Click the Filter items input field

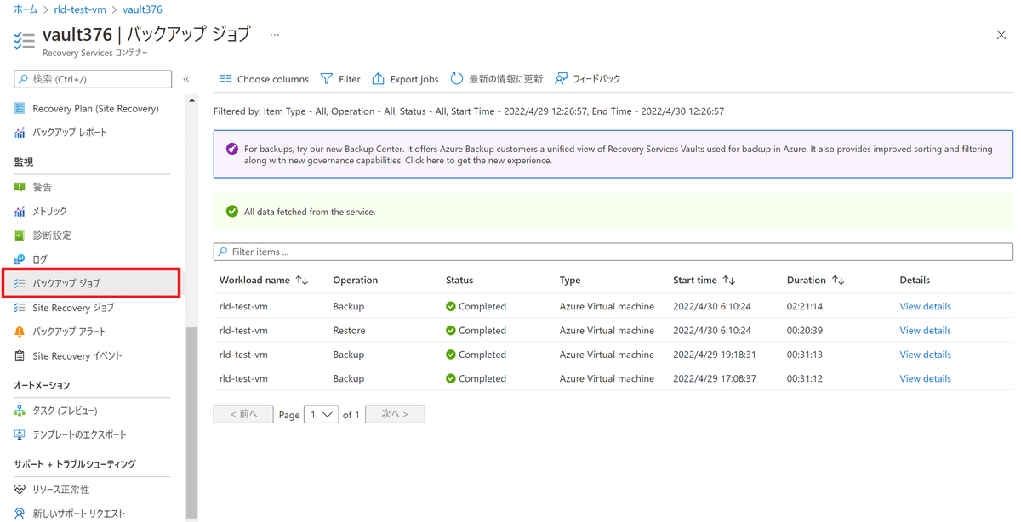(613, 252)
